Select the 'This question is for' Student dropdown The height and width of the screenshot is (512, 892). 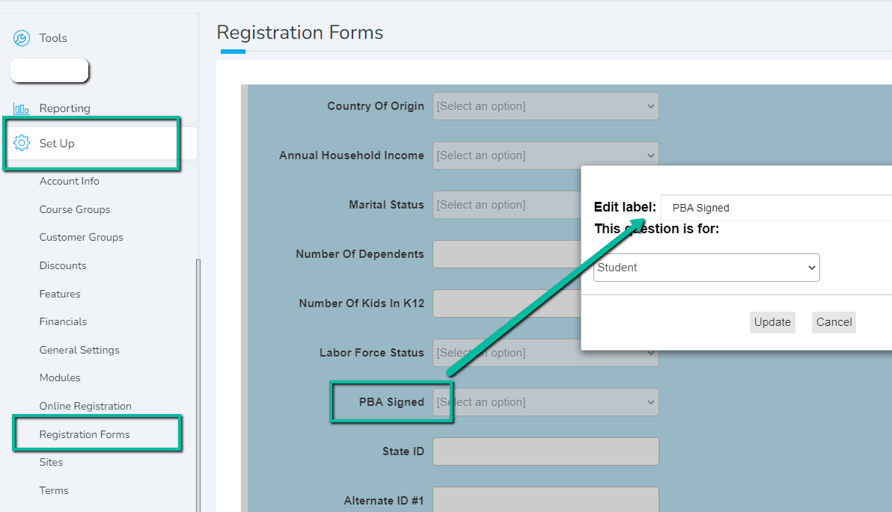706,268
